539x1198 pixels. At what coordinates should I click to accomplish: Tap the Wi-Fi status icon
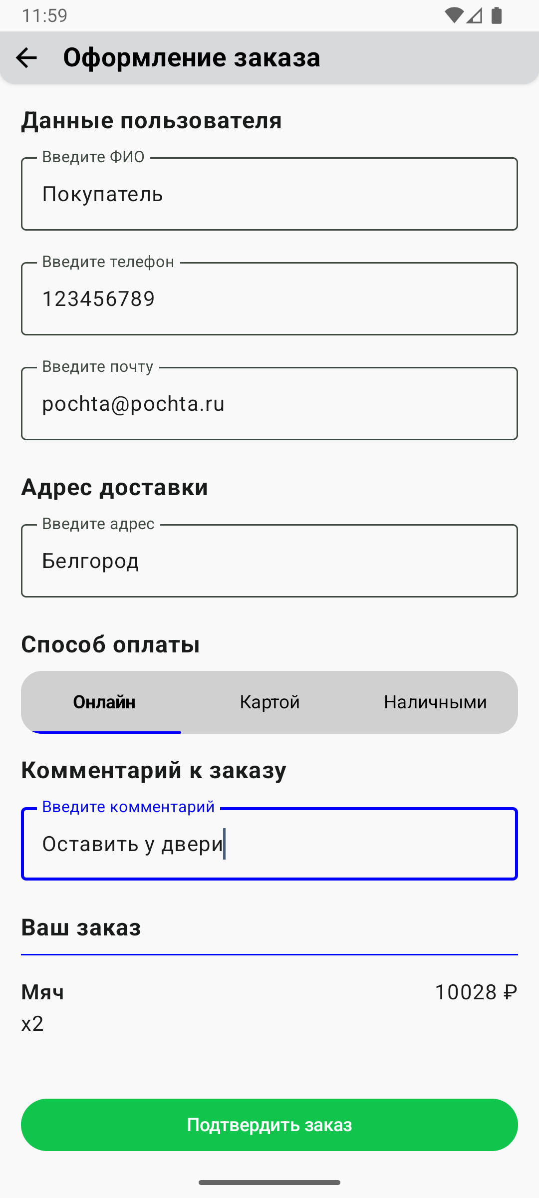click(454, 15)
